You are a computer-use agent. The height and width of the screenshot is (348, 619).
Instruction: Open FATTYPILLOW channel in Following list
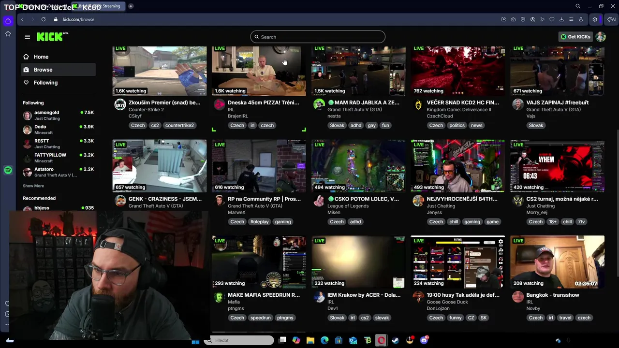pos(58,158)
